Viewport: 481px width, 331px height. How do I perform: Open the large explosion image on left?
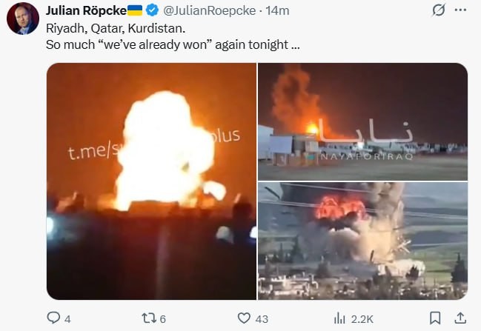pyautogui.click(x=151, y=181)
